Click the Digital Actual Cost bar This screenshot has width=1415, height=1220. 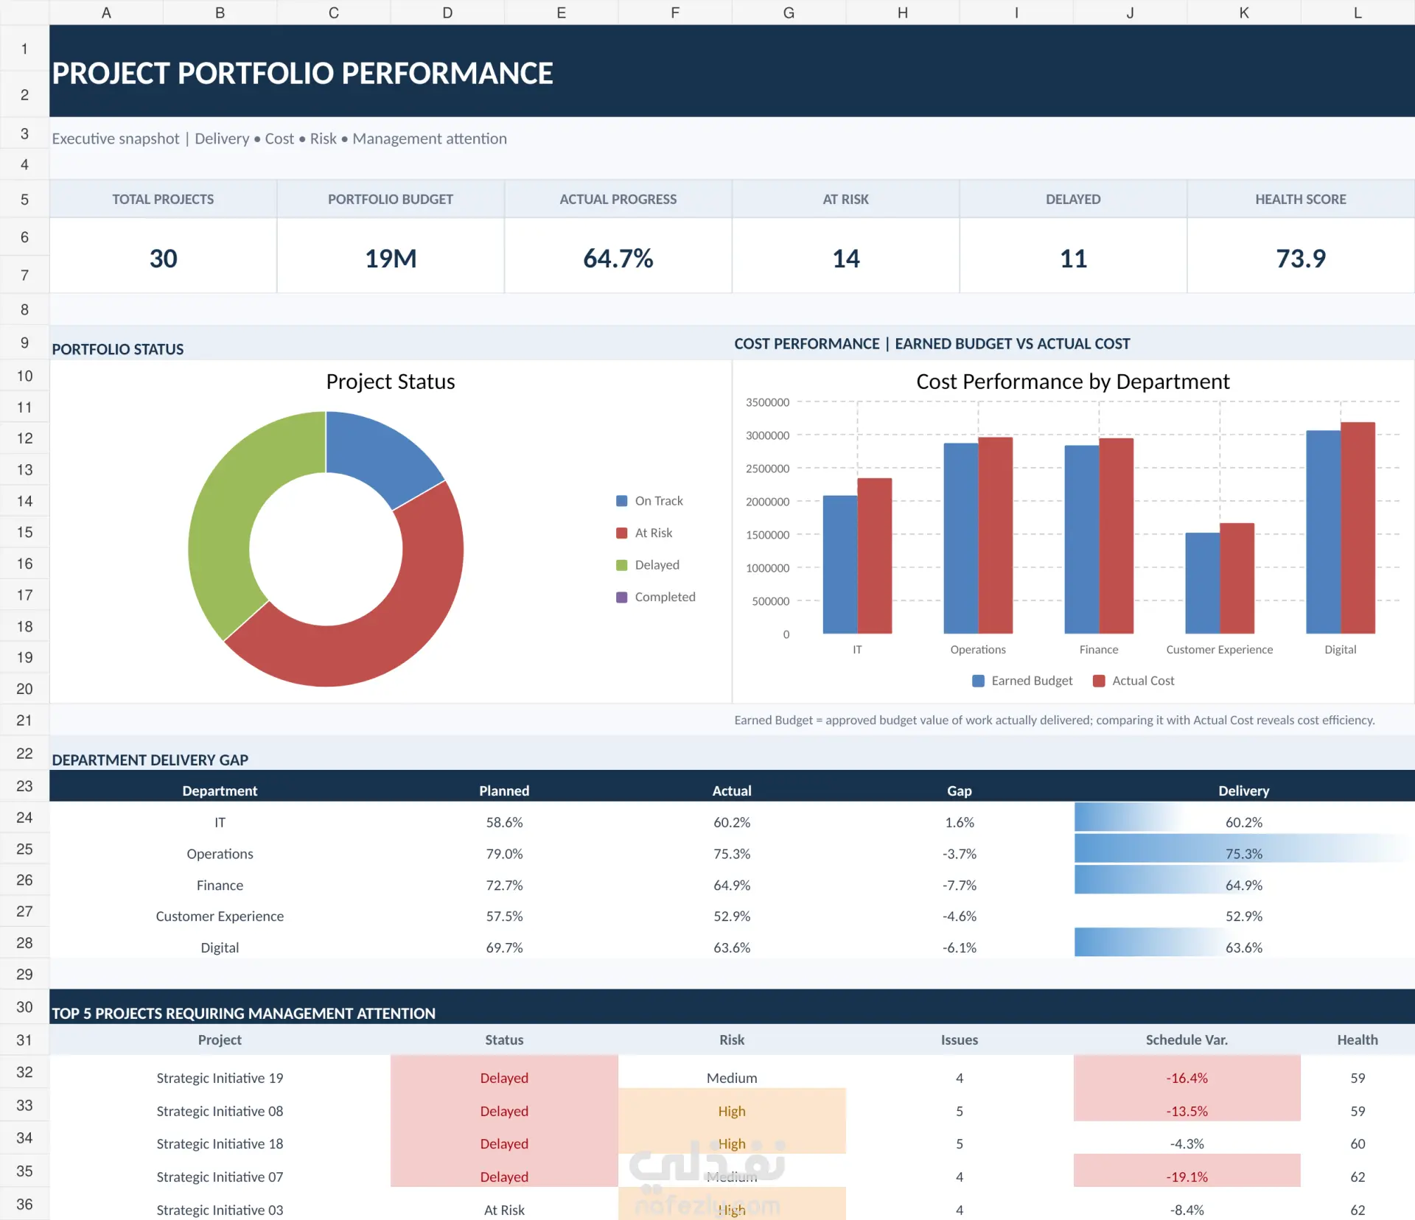pyautogui.click(x=1358, y=527)
